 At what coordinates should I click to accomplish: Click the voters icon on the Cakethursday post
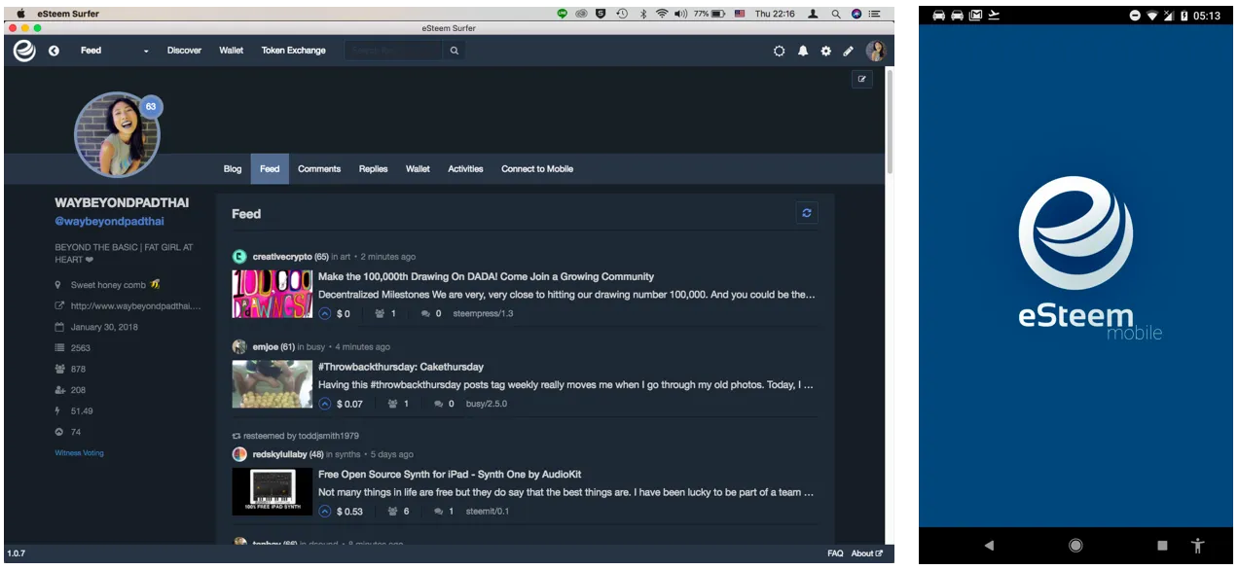(393, 404)
